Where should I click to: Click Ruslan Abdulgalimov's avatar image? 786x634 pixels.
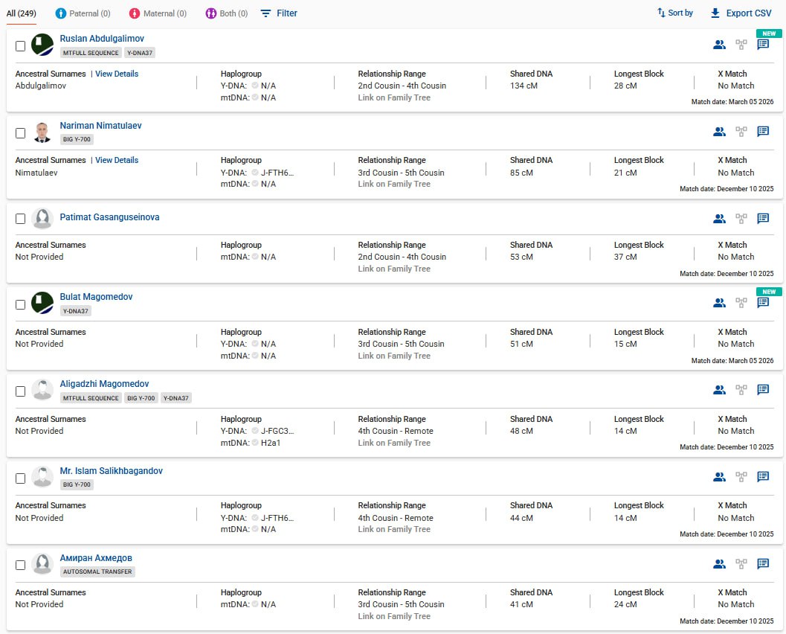(x=42, y=45)
